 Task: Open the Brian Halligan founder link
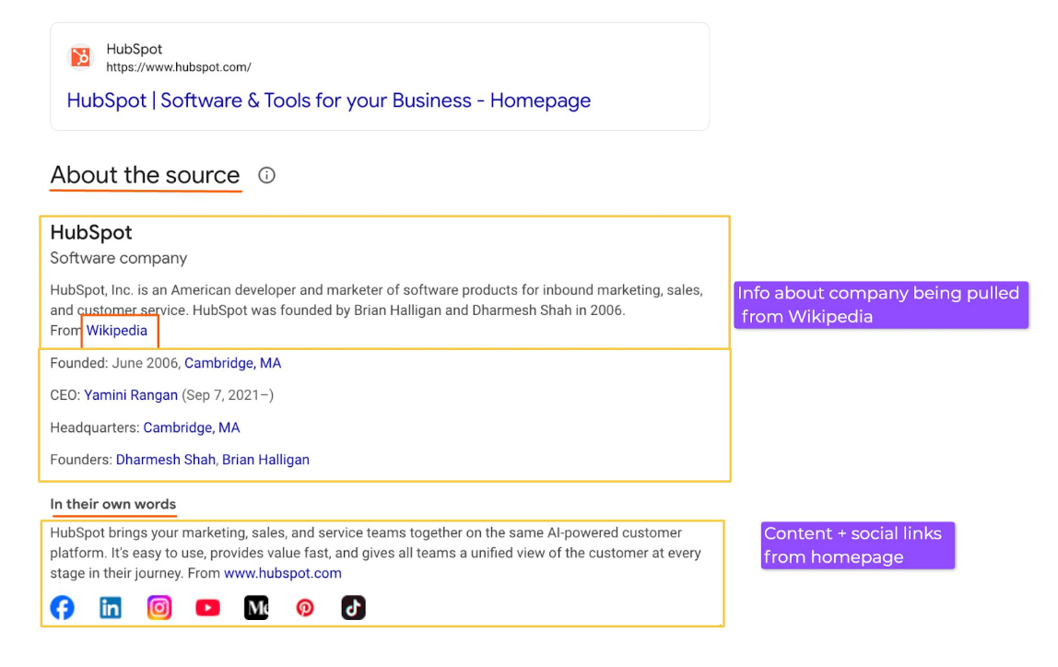[x=265, y=460]
